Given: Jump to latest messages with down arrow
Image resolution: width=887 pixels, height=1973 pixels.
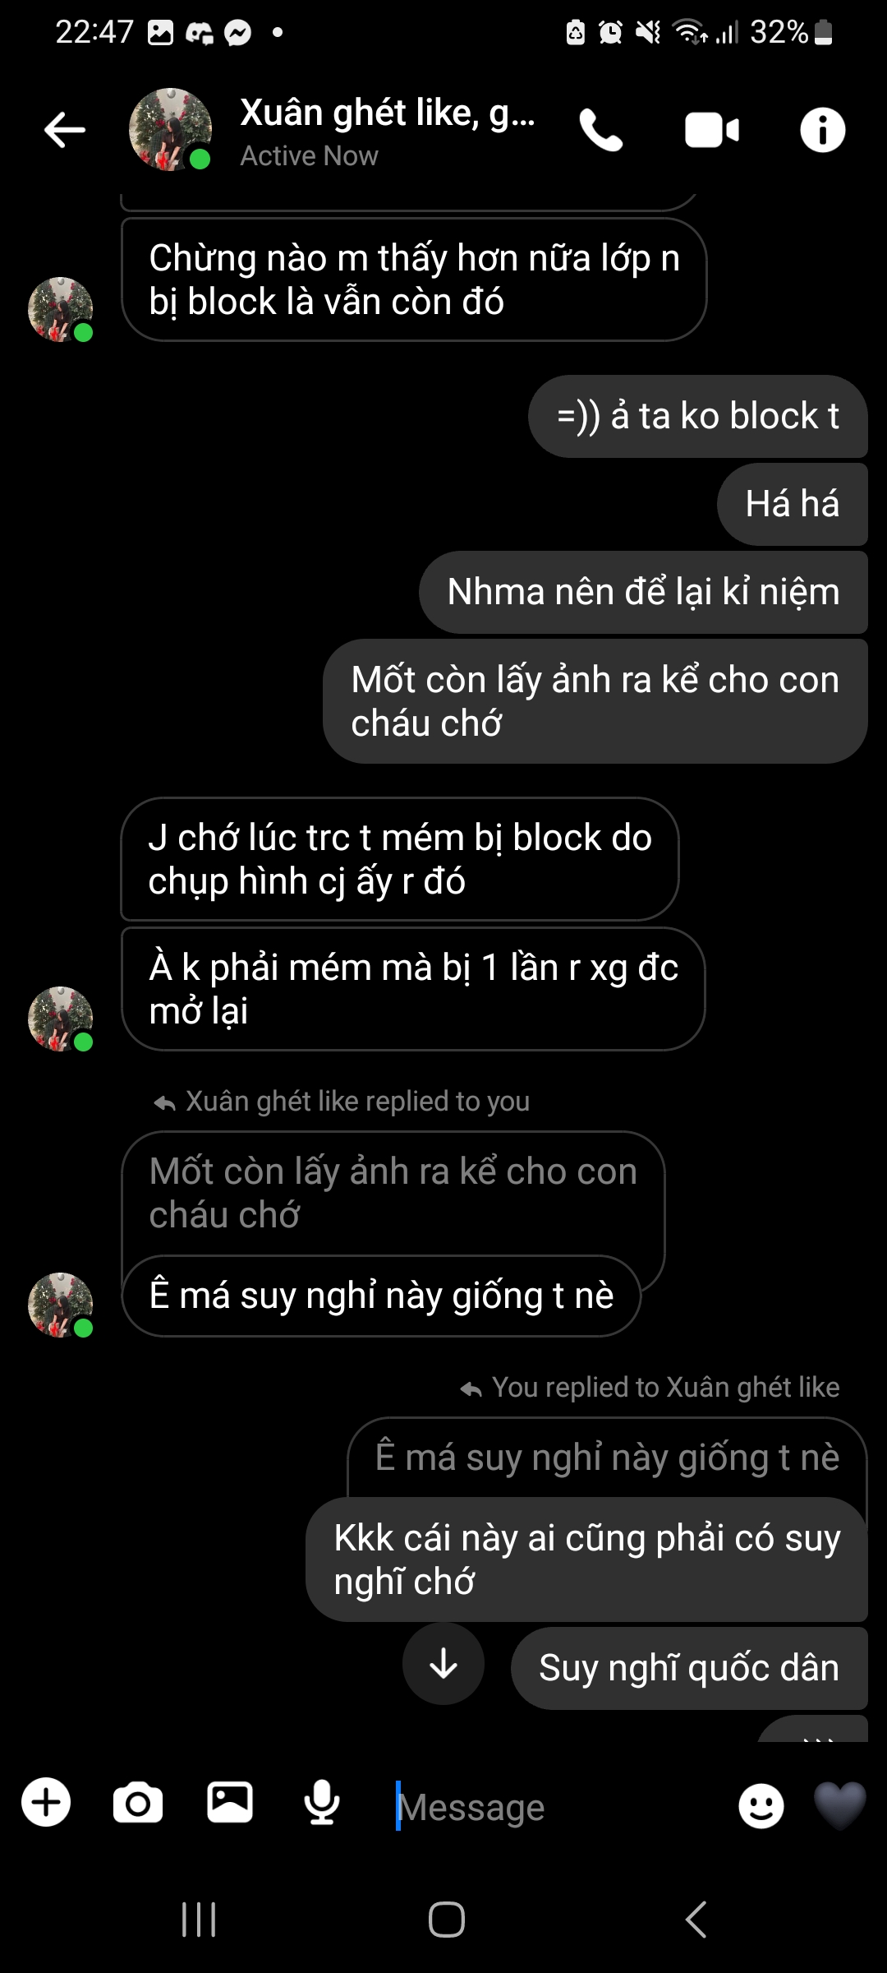Looking at the screenshot, I should click(x=443, y=1663).
